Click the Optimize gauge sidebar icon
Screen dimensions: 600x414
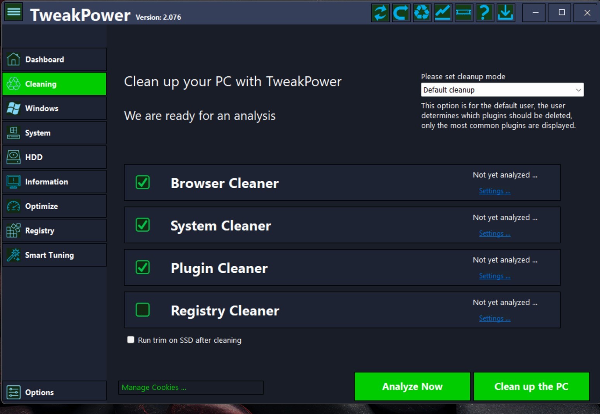click(x=14, y=206)
